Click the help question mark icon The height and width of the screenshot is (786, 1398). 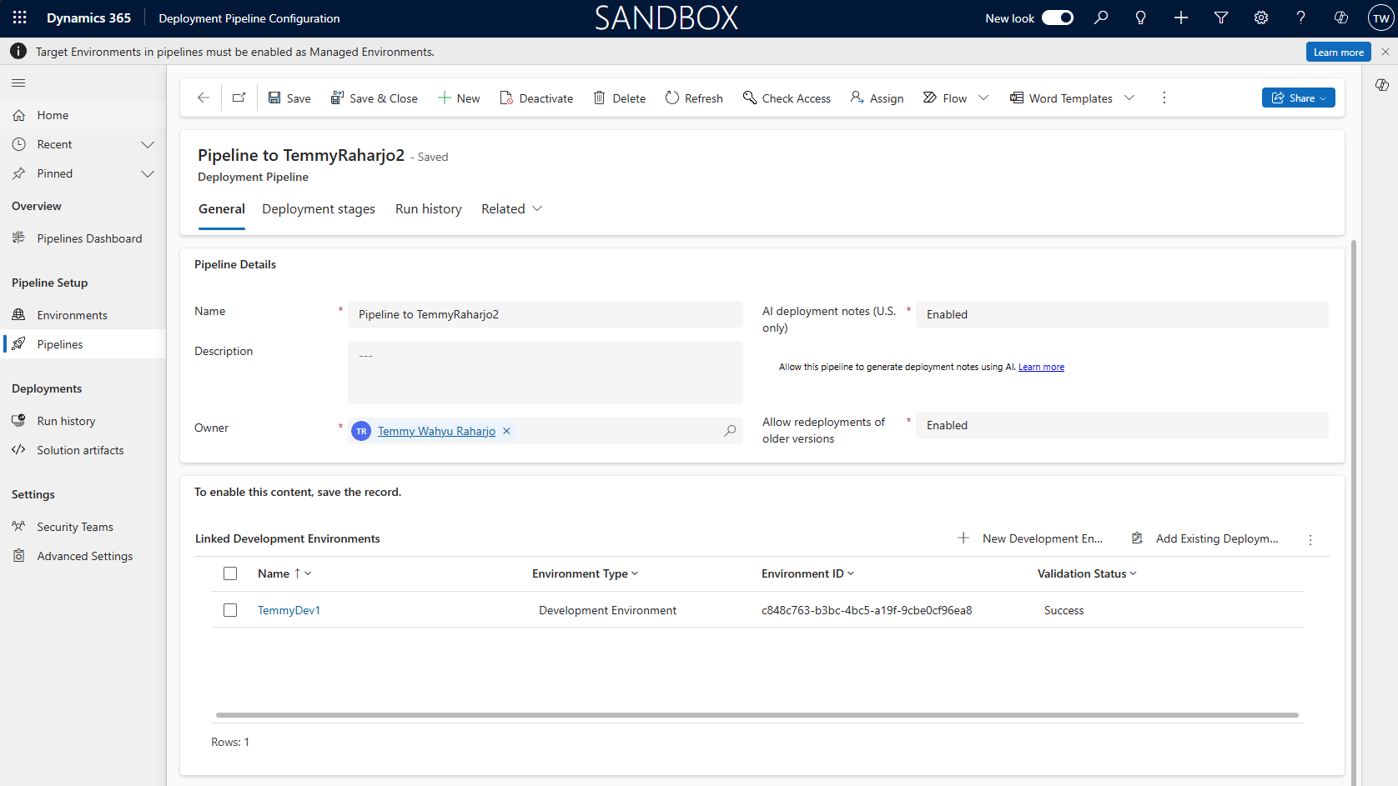[1300, 18]
